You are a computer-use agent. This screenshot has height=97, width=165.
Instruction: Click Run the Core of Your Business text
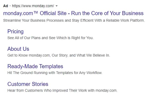107,13
